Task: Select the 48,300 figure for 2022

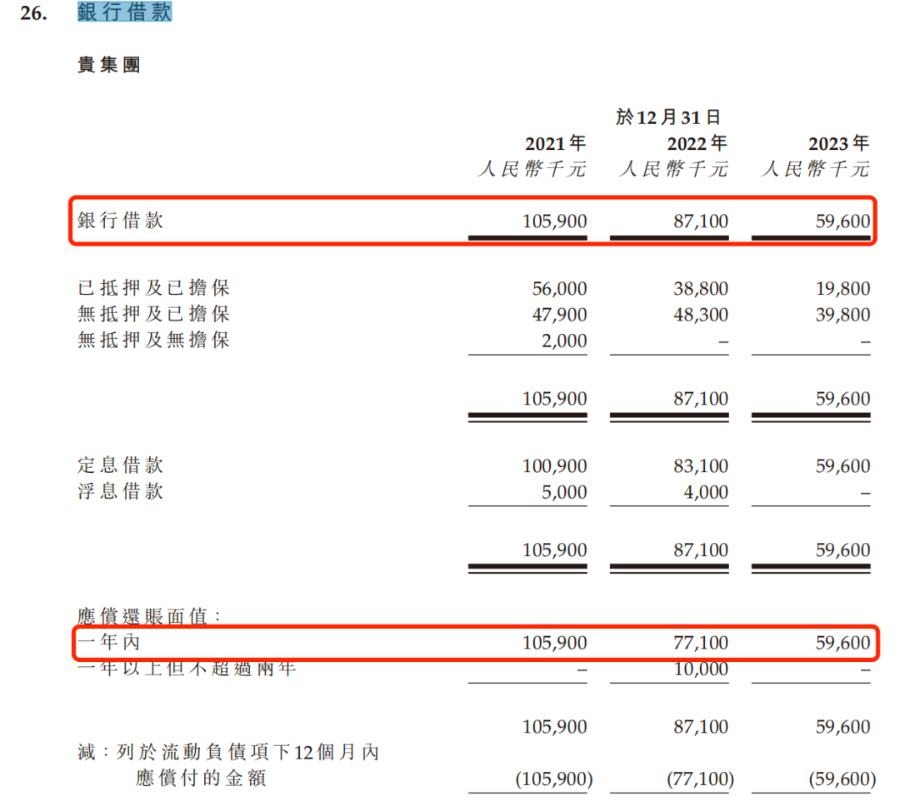Action: (x=700, y=315)
